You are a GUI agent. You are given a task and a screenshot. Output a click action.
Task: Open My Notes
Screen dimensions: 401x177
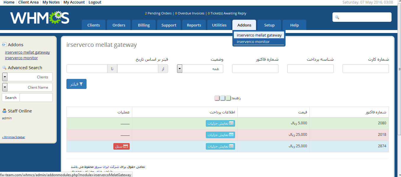51,2
